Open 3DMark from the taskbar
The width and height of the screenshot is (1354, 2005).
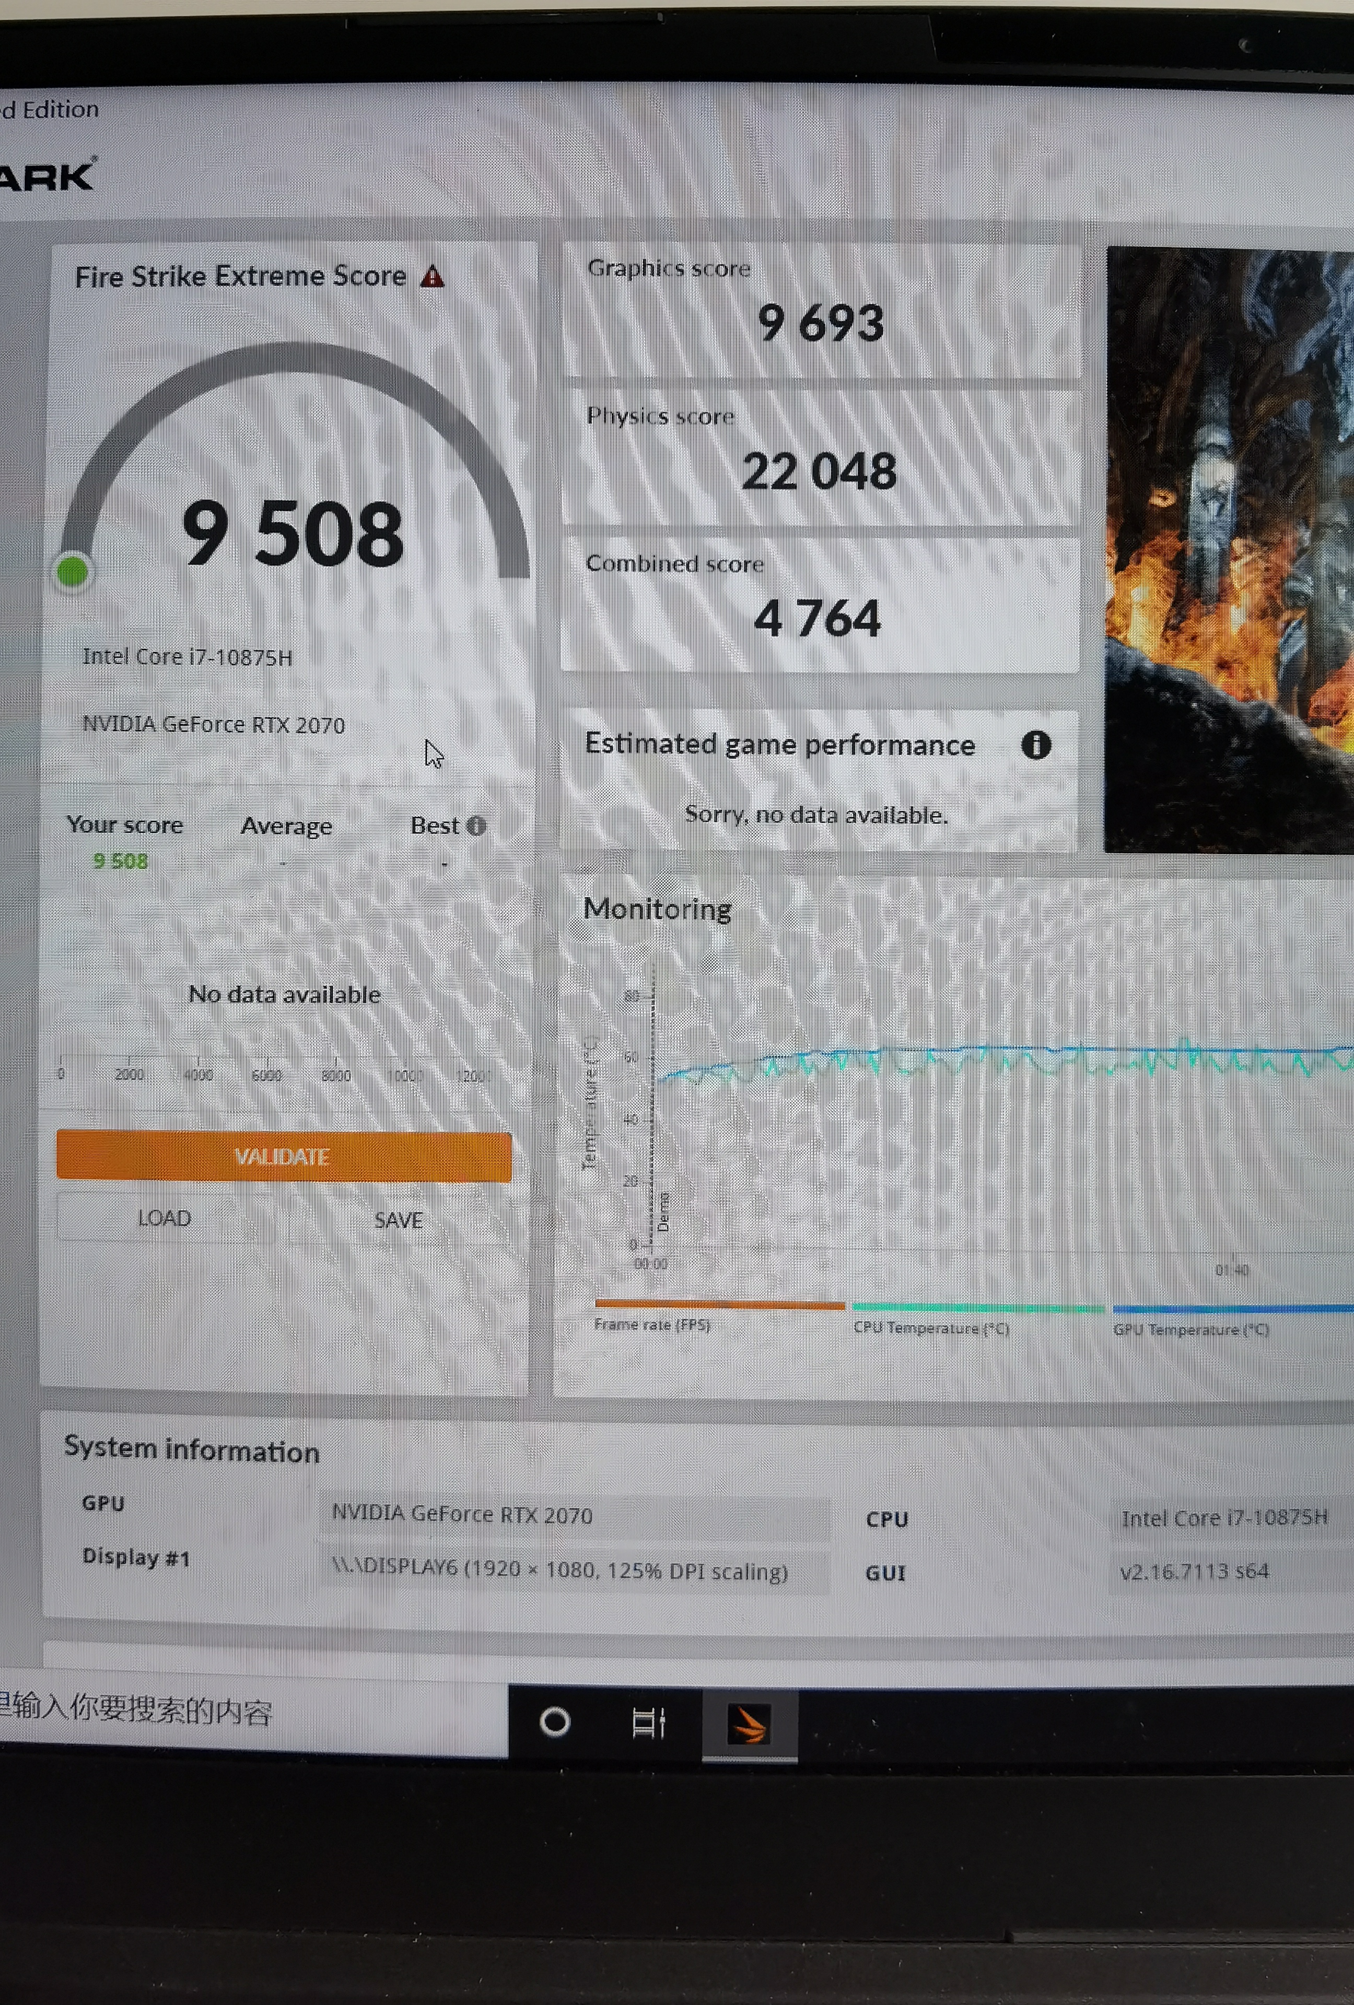(749, 1725)
